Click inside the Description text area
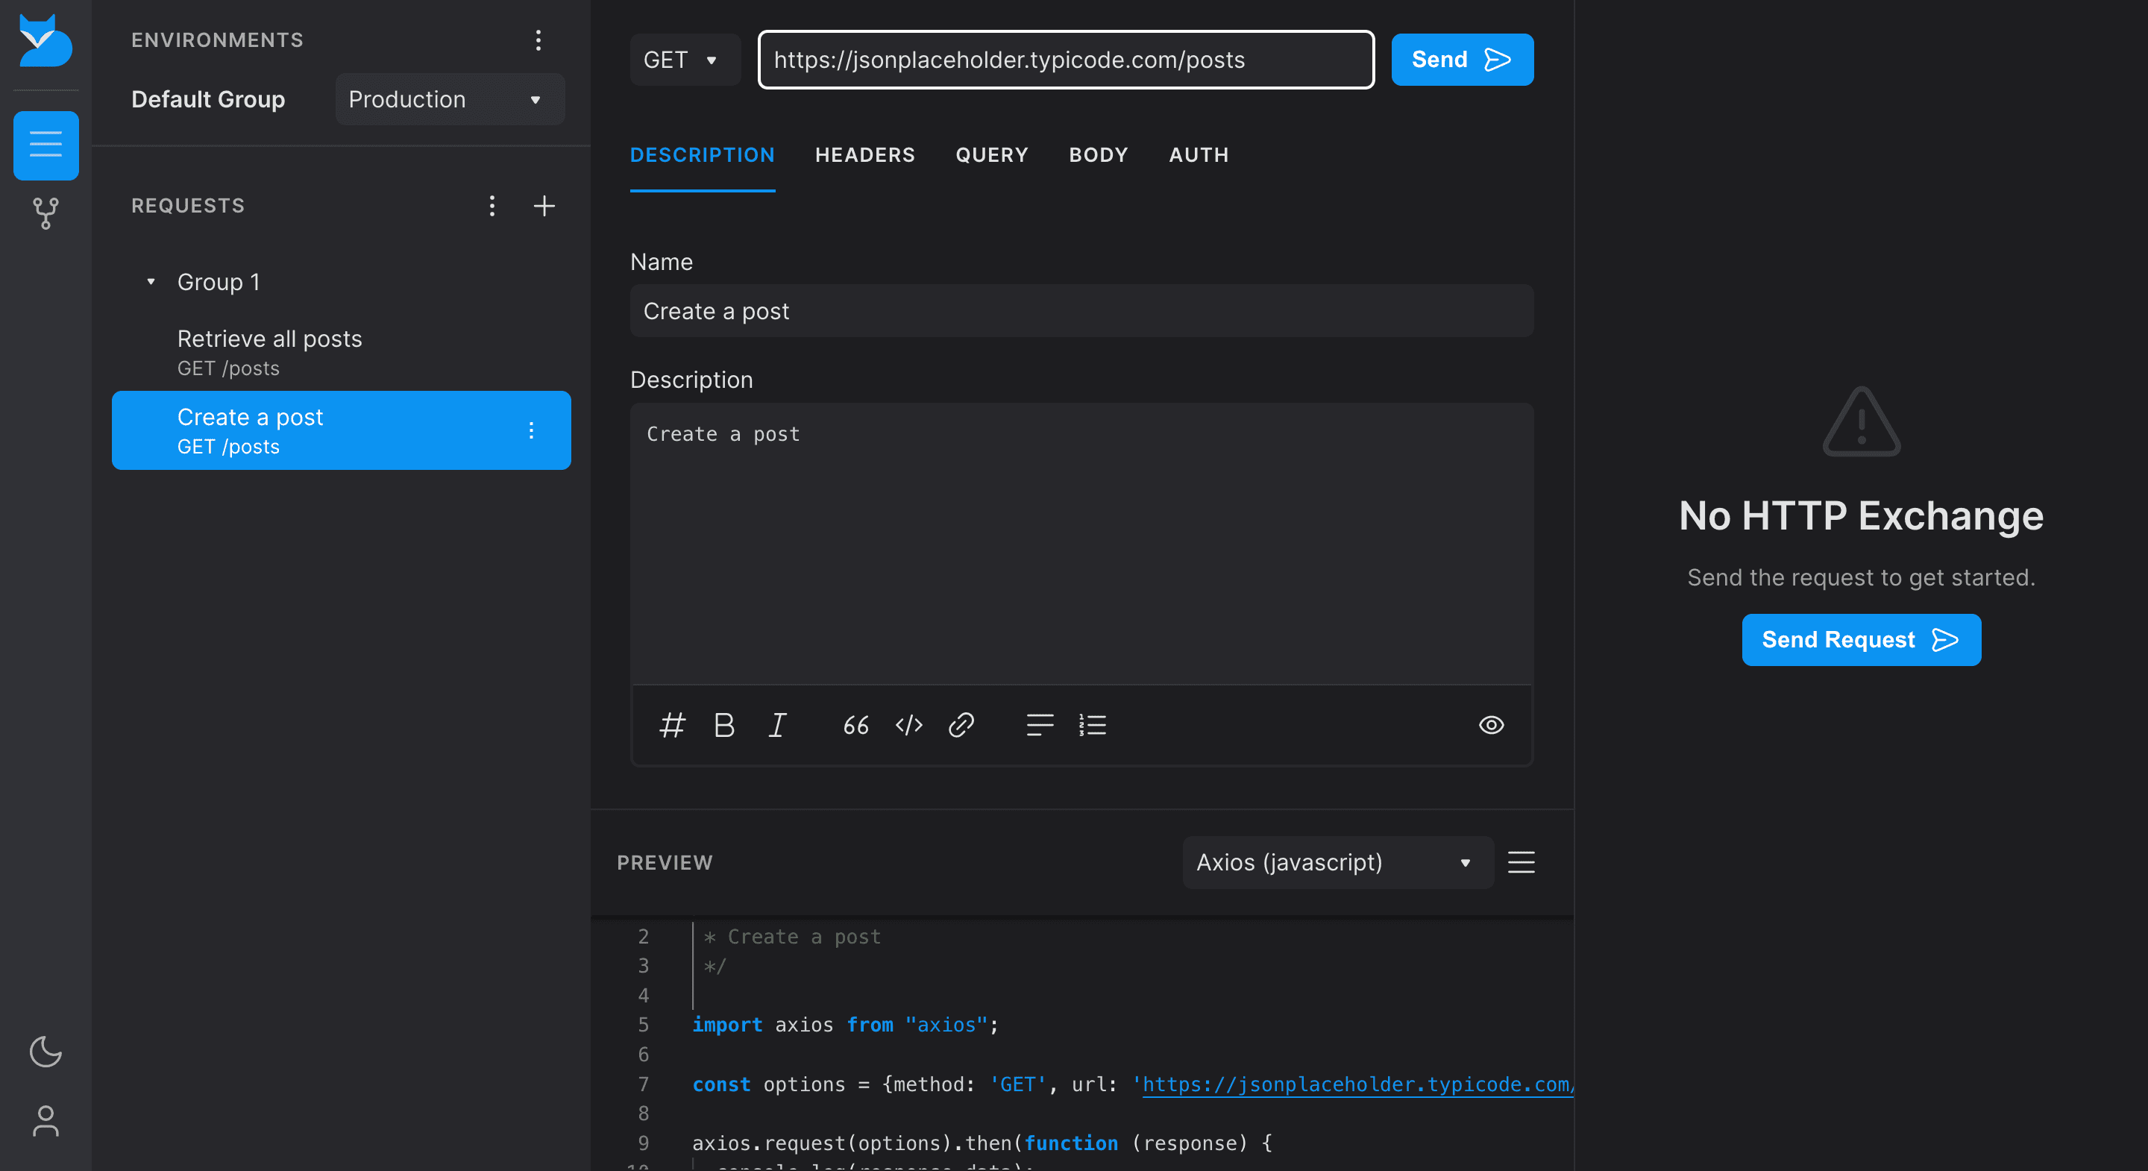The height and width of the screenshot is (1171, 2148). click(1081, 544)
